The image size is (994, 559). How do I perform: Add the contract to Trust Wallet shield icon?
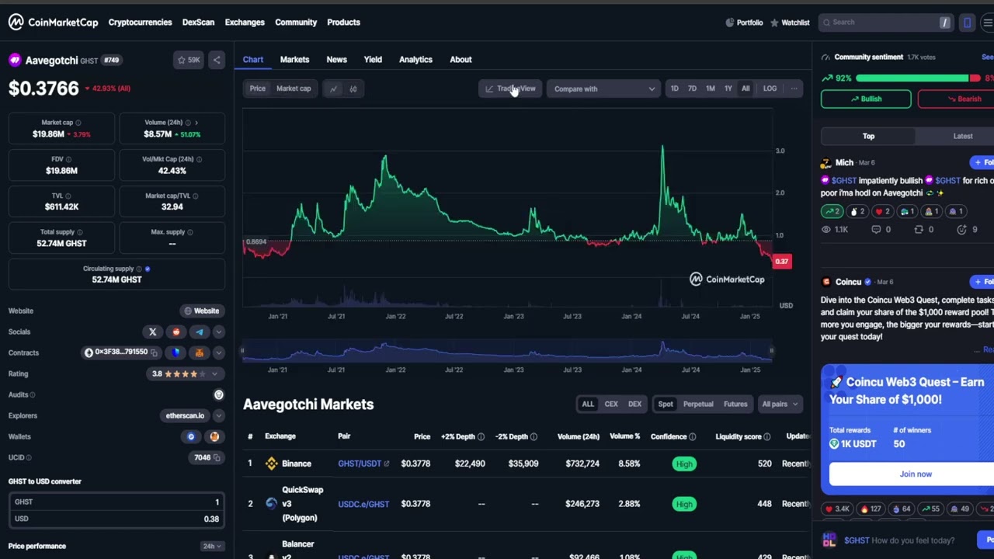tap(176, 352)
